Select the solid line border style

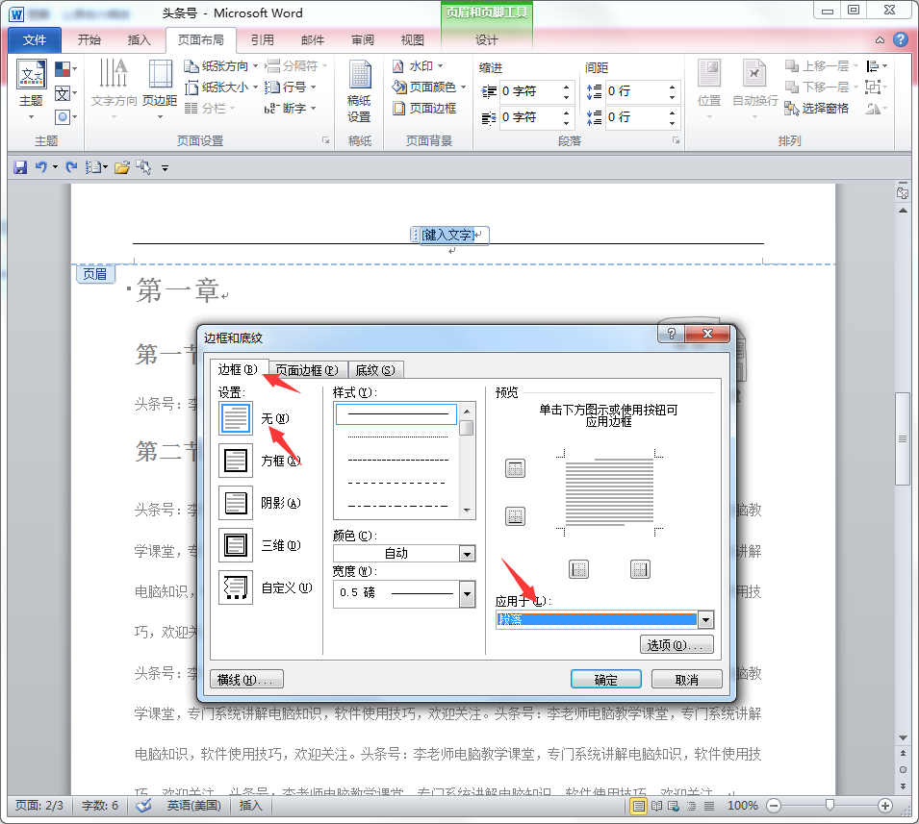tap(396, 414)
